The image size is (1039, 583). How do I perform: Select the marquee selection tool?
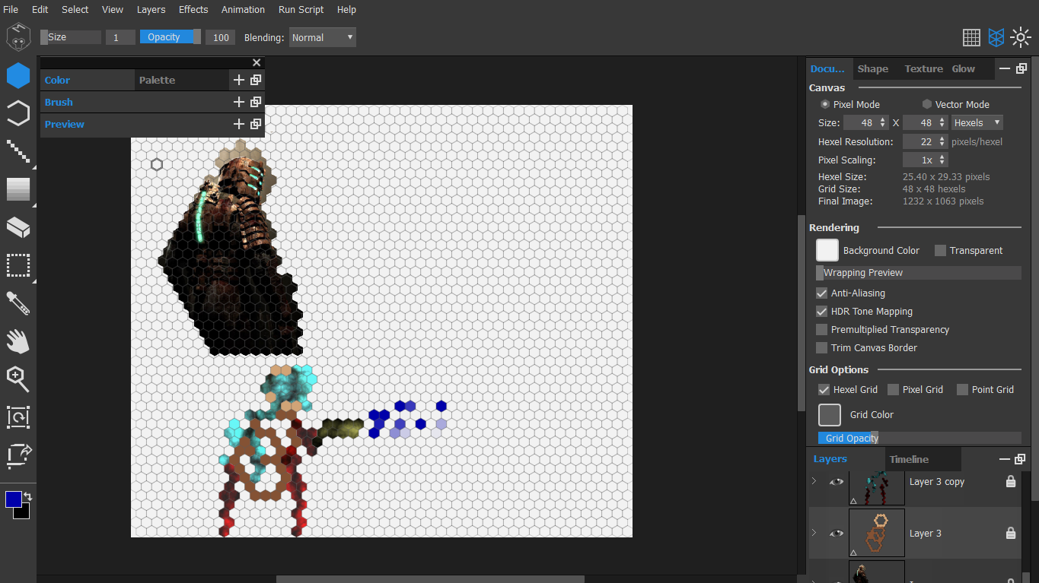click(18, 265)
